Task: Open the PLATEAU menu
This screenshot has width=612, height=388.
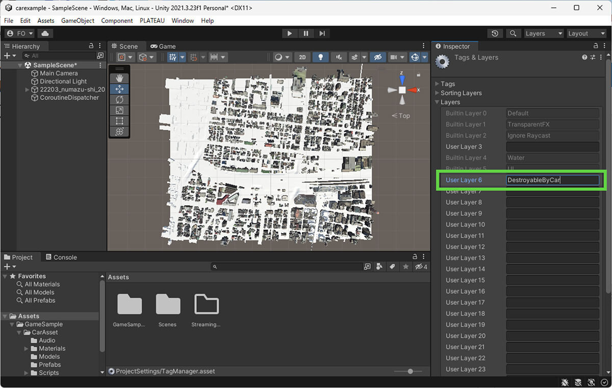Action: (152, 21)
